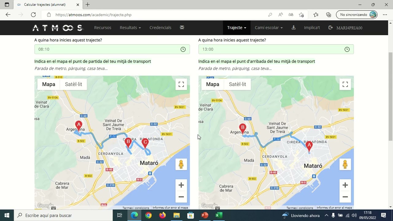Open Task View from taskbar
The height and width of the screenshot is (221, 393).
click(x=120, y=215)
